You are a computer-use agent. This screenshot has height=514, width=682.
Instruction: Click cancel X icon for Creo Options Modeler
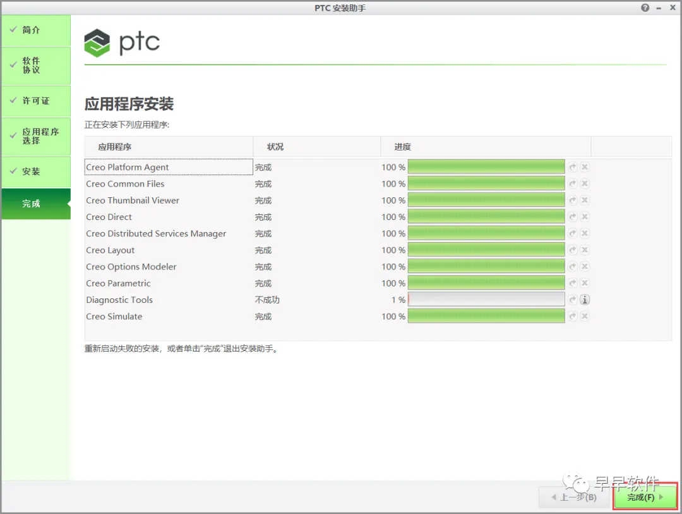point(585,266)
